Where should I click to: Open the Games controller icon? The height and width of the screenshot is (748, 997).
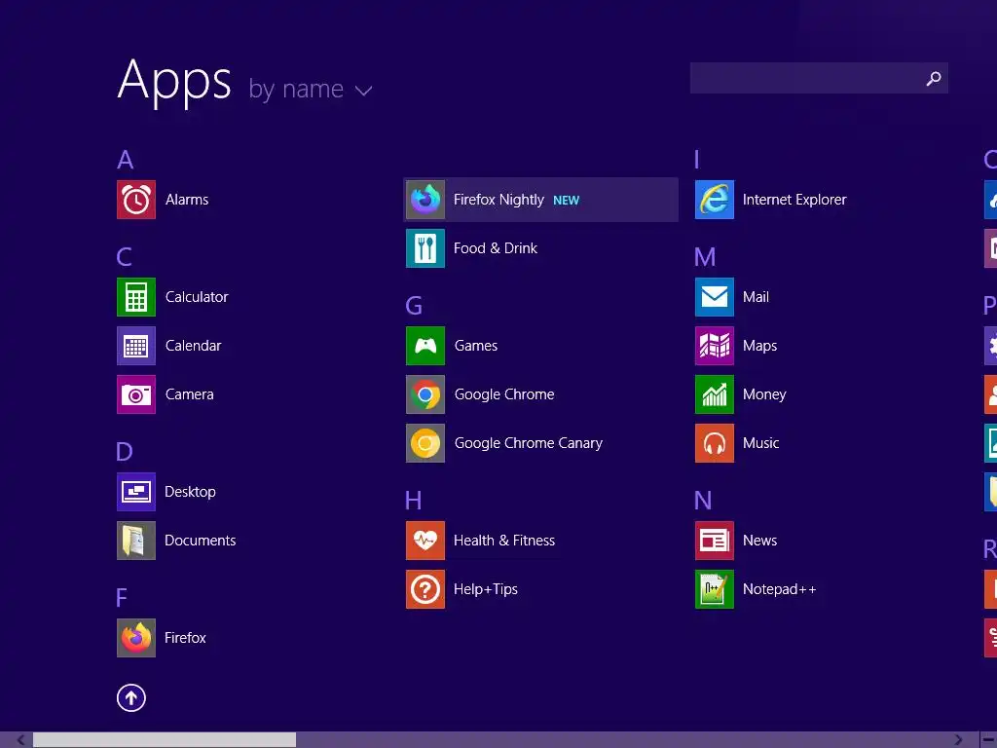point(425,346)
